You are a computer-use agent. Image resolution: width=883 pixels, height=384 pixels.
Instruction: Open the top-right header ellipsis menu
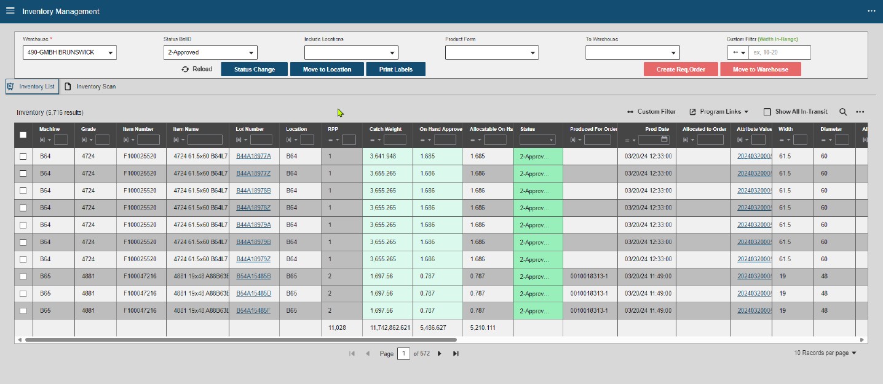pos(871,10)
